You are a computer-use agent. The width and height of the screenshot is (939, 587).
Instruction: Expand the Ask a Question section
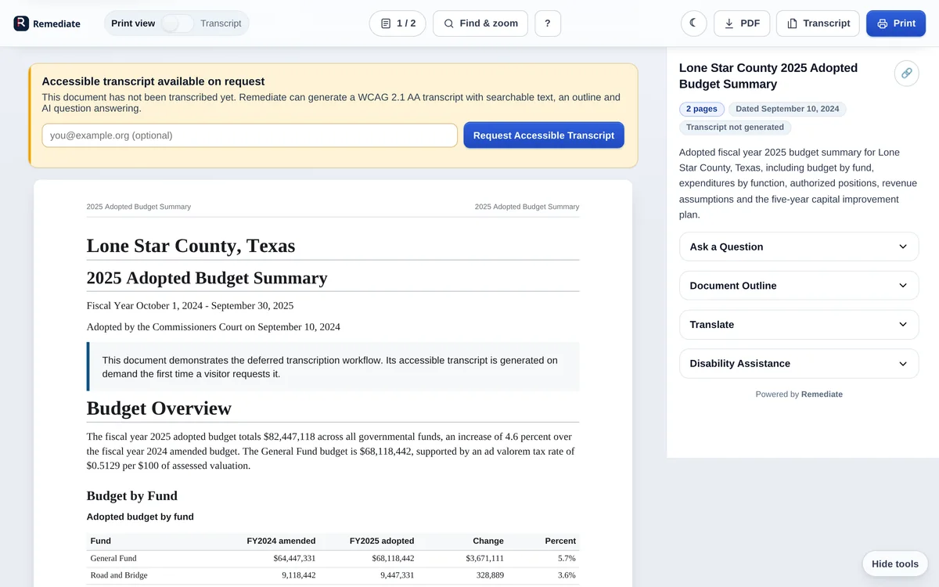coord(799,247)
